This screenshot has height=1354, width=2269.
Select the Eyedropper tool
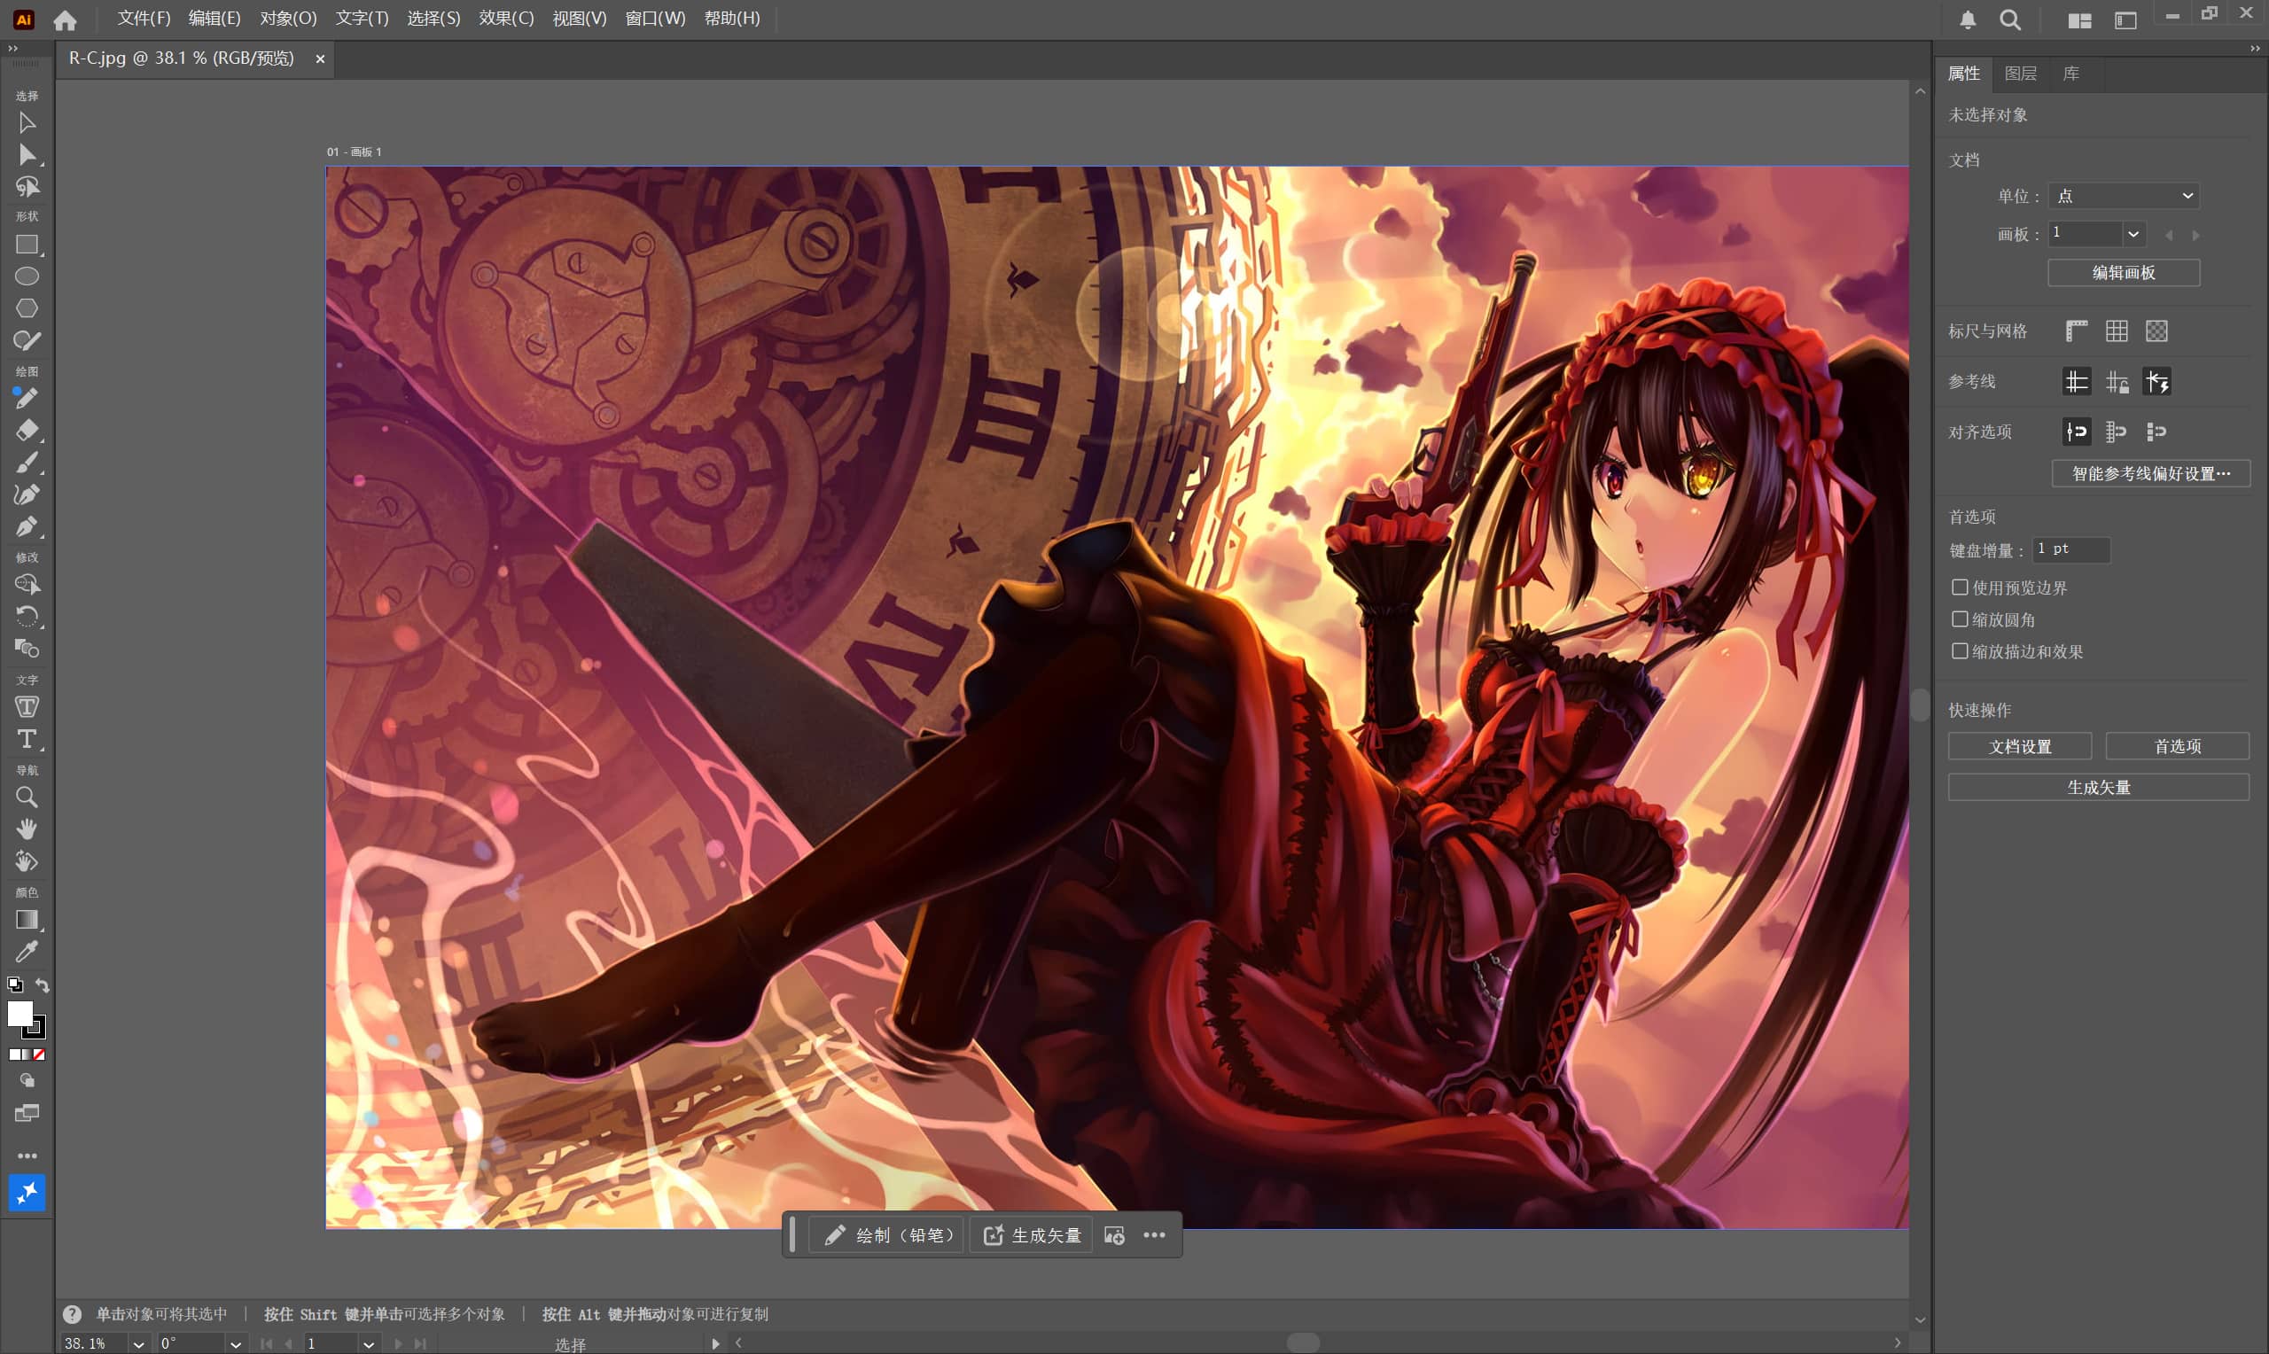pos(27,952)
